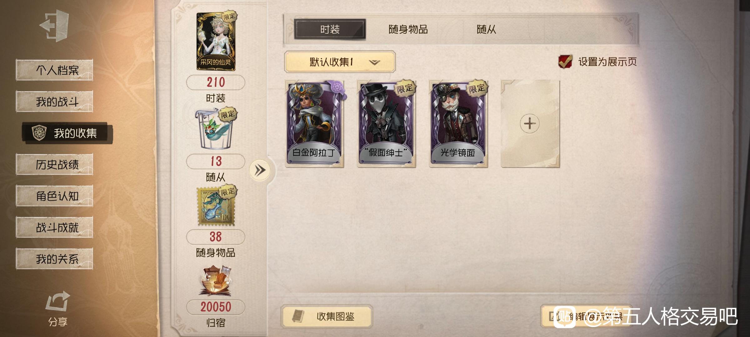Open the 历史战绩 menu entry

click(55, 164)
